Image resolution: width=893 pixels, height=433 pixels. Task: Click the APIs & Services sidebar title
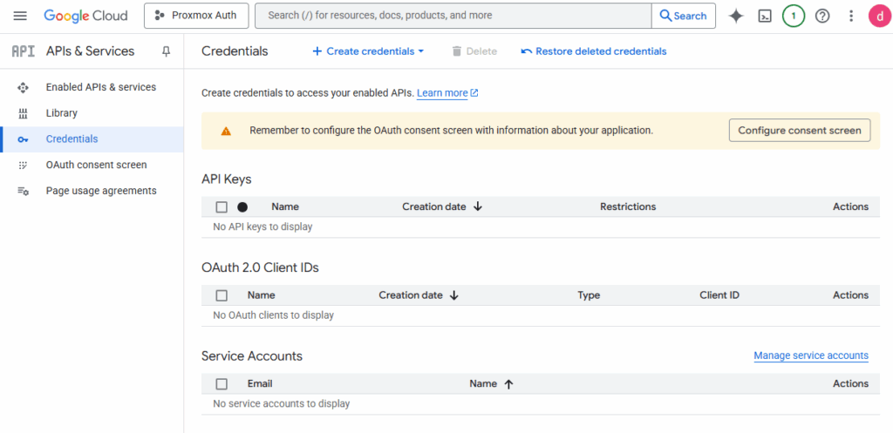coord(90,51)
